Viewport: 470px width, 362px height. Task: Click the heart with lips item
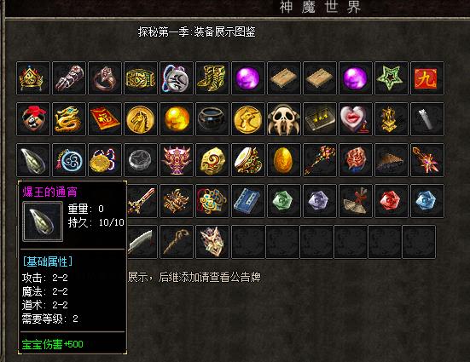click(356, 119)
